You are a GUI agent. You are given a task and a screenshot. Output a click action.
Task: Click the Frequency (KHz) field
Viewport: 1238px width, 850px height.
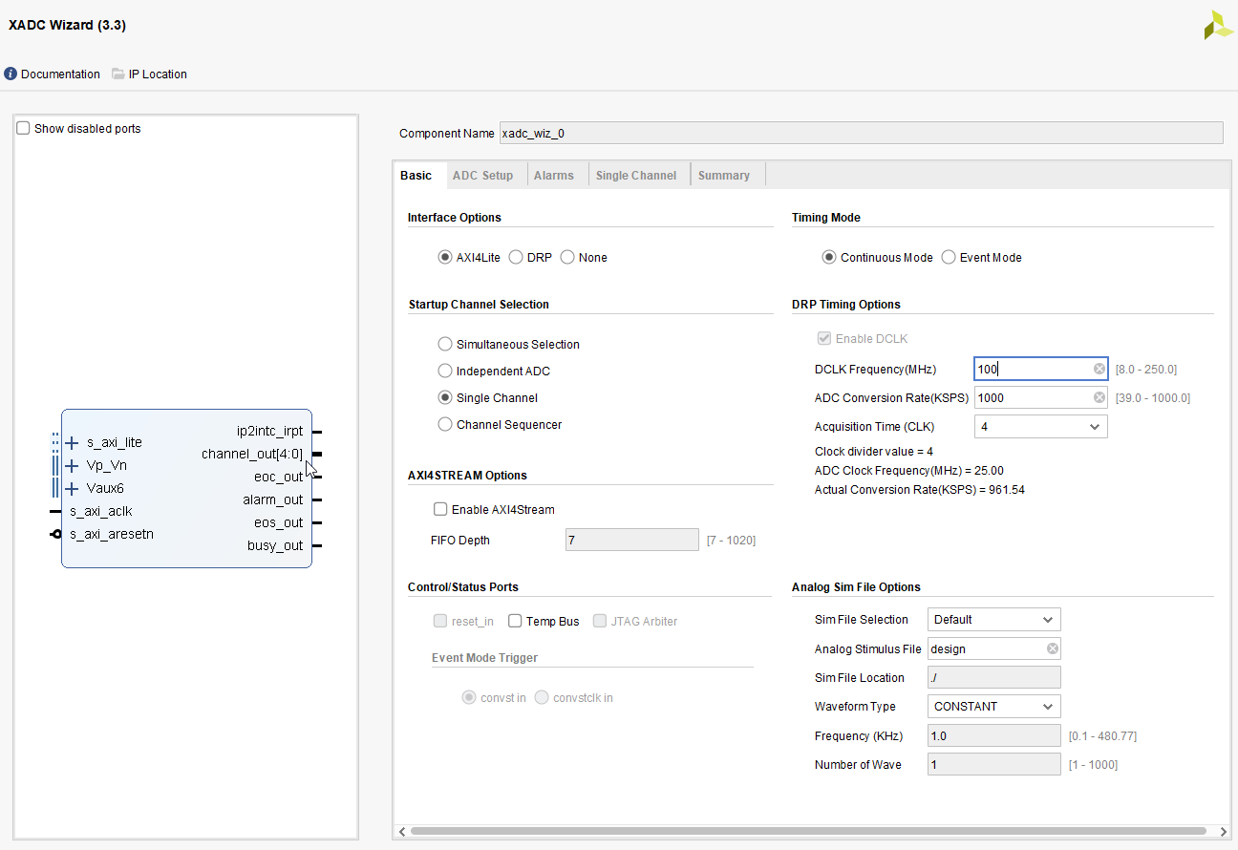tap(994, 735)
